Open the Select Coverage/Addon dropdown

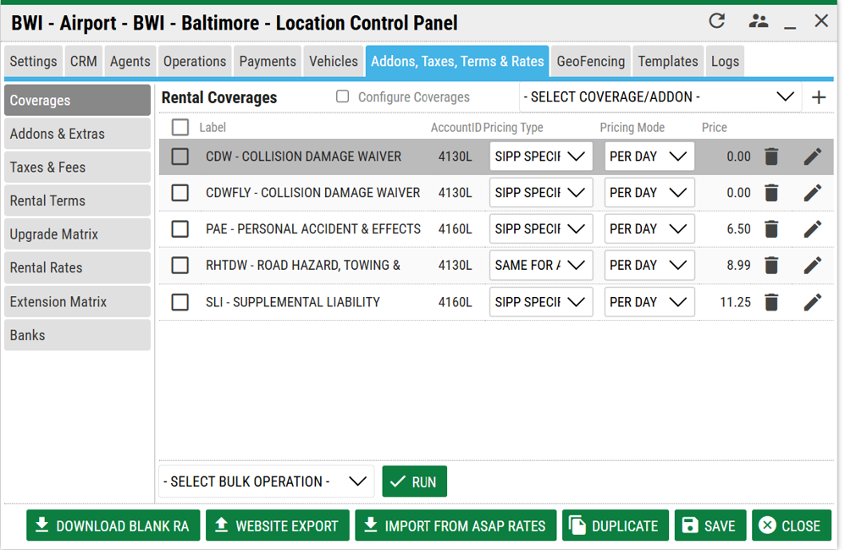click(660, 97)
